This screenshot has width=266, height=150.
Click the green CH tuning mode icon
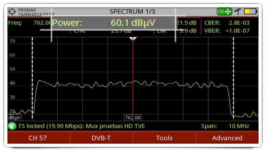tap(224, 11)
